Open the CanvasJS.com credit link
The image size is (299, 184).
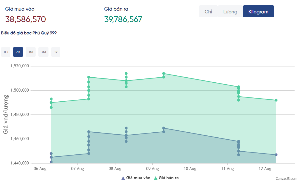[x=286, y=179]
